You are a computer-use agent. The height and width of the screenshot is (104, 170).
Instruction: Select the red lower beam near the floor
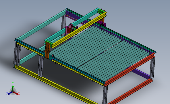tap(130, 92)
